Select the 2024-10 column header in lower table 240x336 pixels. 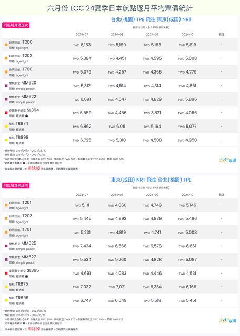click(187, 195)
